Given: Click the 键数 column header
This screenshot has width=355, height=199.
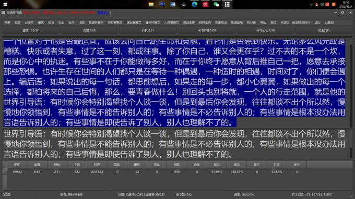Looking at the screenshot, I should click(x=177, y=165).
